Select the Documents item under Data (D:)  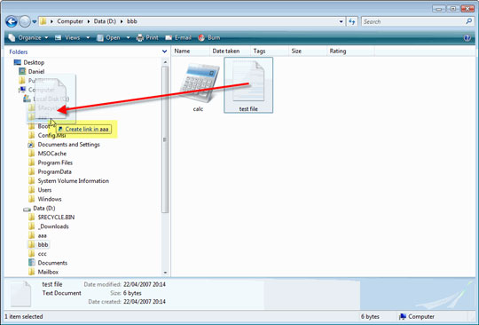point(52,263)
